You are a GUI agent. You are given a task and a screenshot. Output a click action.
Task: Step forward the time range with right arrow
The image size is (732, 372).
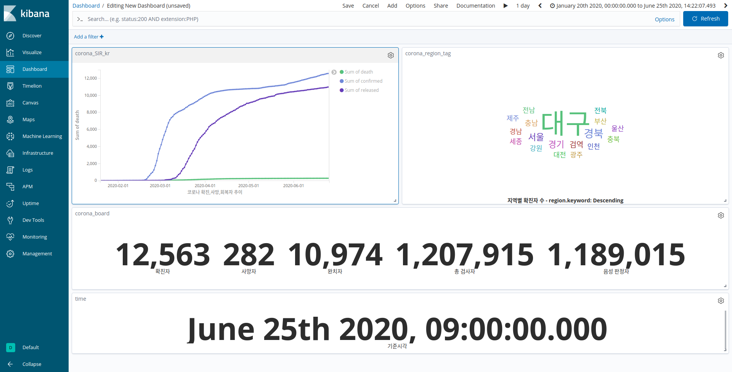click(725, 6)
